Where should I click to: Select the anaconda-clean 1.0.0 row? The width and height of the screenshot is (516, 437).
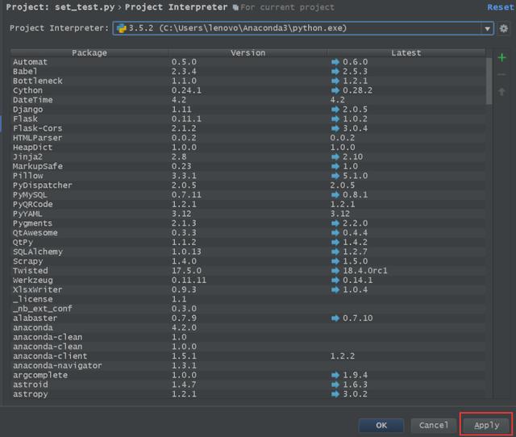click(x=248, y=347)
